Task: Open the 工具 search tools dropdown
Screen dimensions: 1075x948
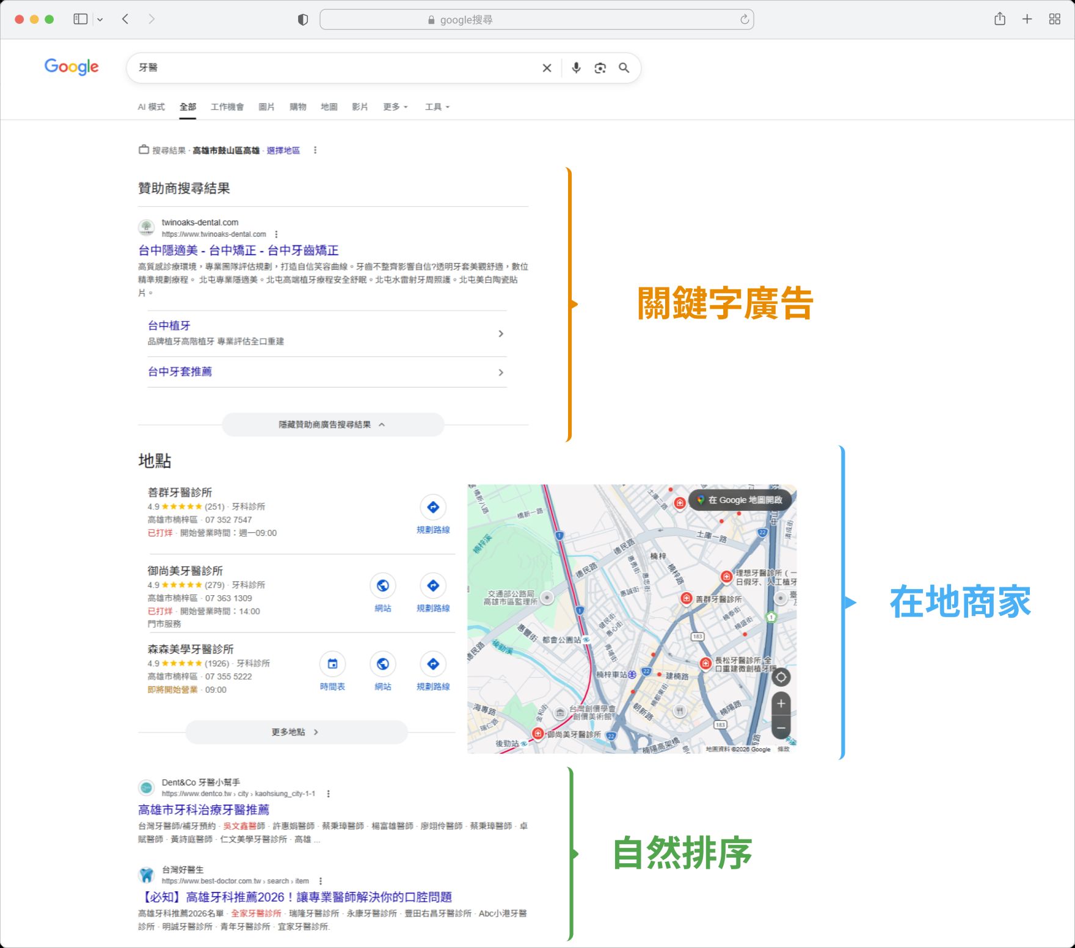Action: [436, 107]
